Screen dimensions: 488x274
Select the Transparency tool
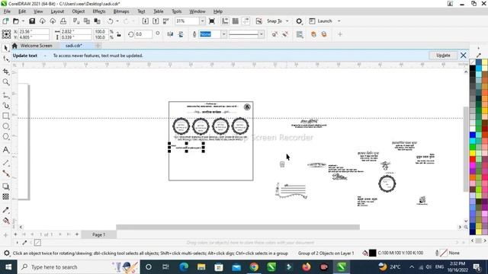click(x=6, y=196)
